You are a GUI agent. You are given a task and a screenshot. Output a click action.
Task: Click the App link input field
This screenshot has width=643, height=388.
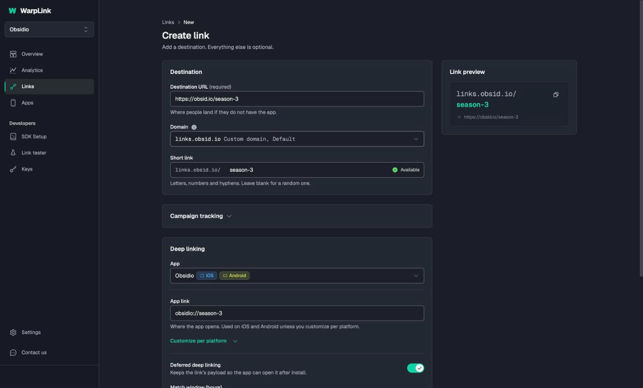(297, 313)
